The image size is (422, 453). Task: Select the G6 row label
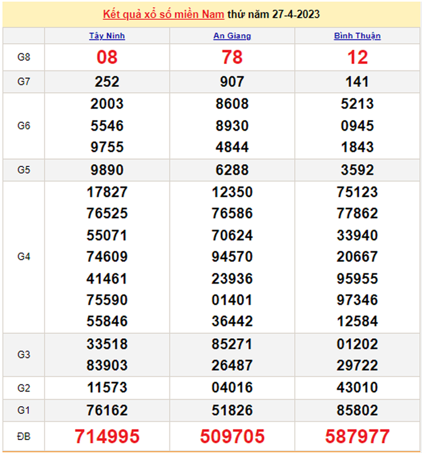pos(23,125)
